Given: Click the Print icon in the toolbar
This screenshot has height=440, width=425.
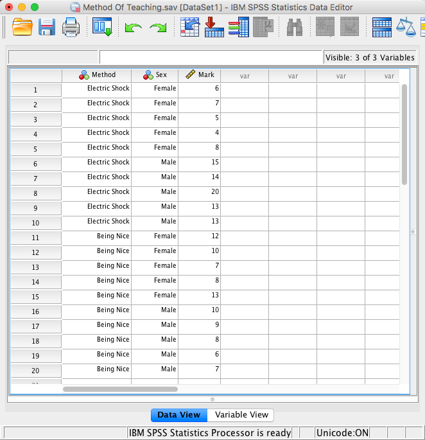Looking at the screenshot, I should (70, 27).
